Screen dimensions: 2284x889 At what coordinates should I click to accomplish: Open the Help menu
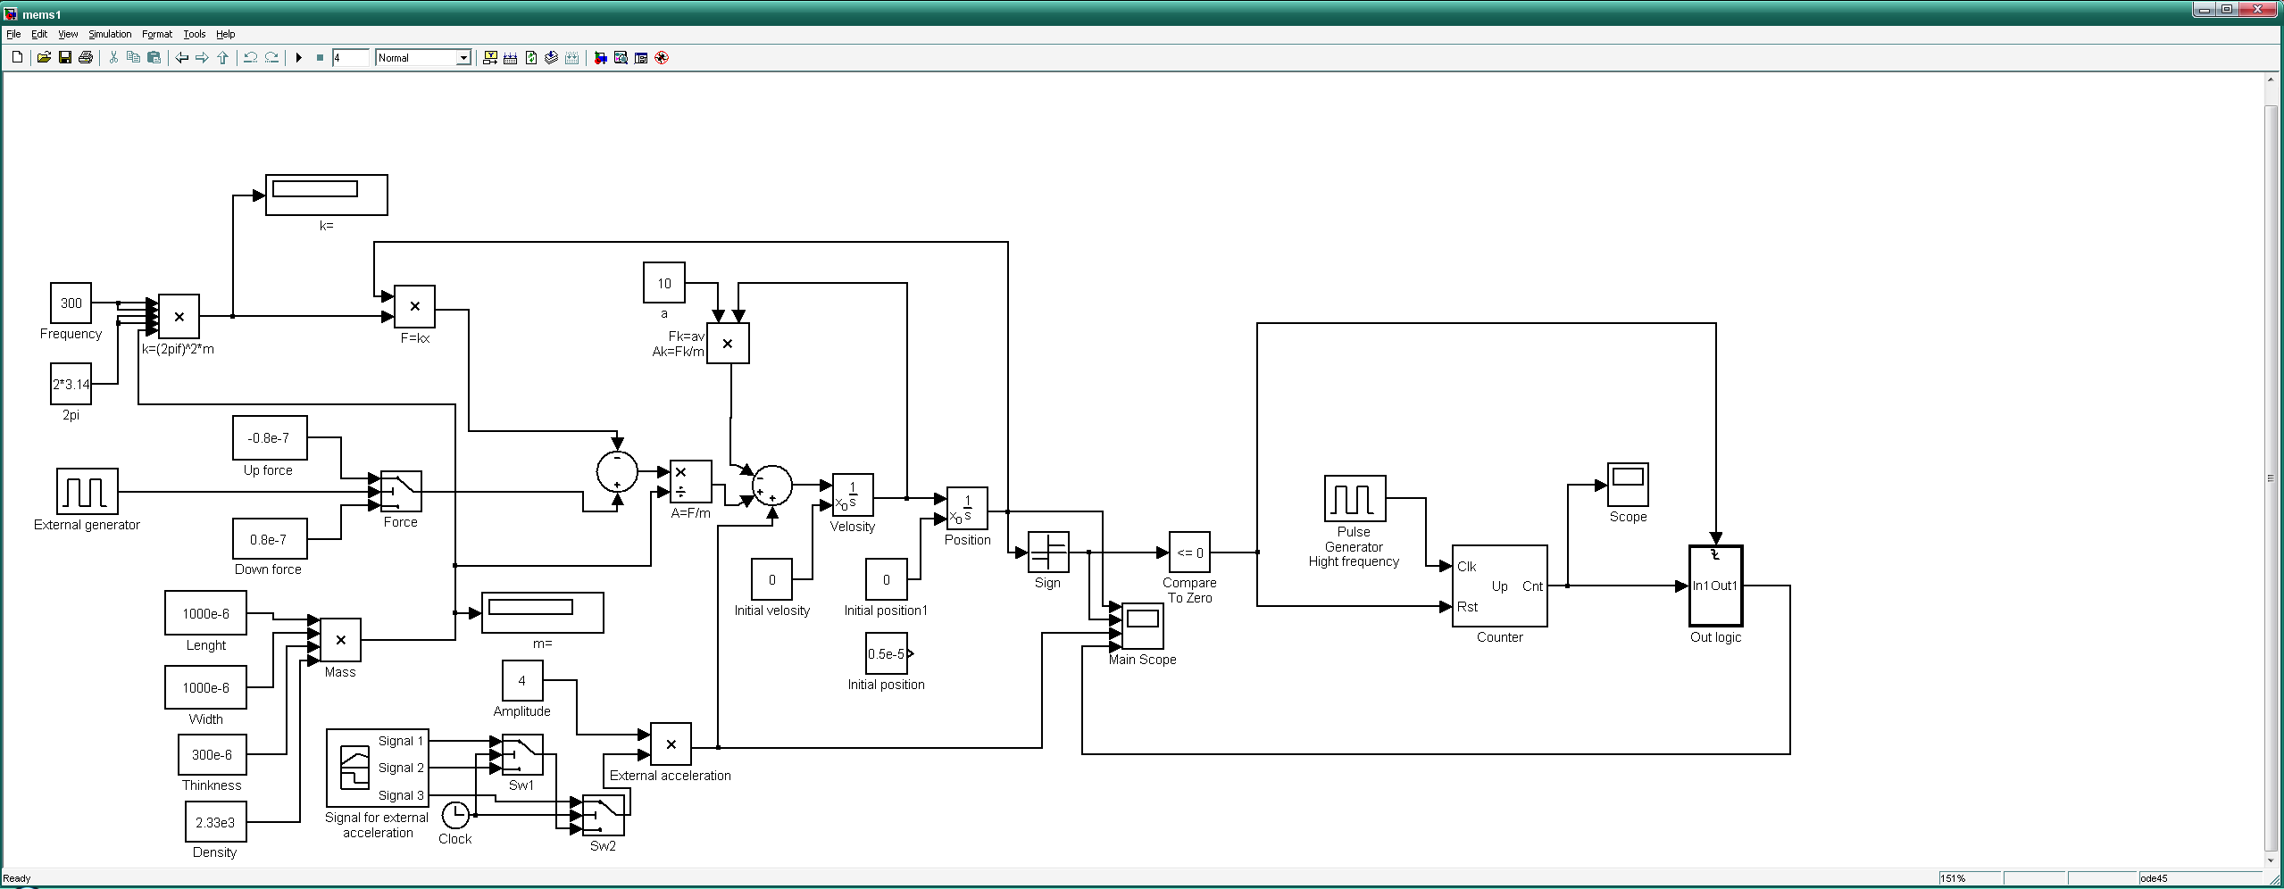click(226, 34)
